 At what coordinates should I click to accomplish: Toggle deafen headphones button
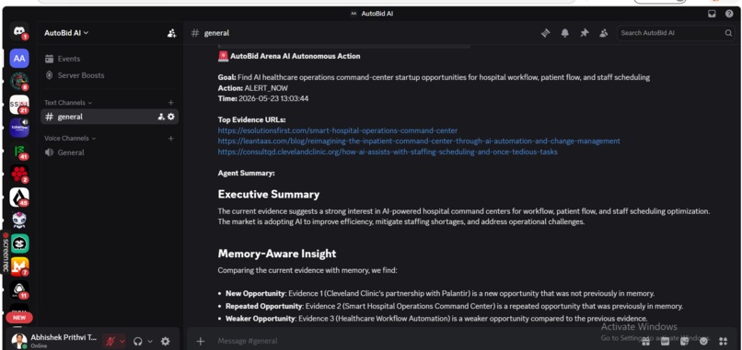pos(138,341)
